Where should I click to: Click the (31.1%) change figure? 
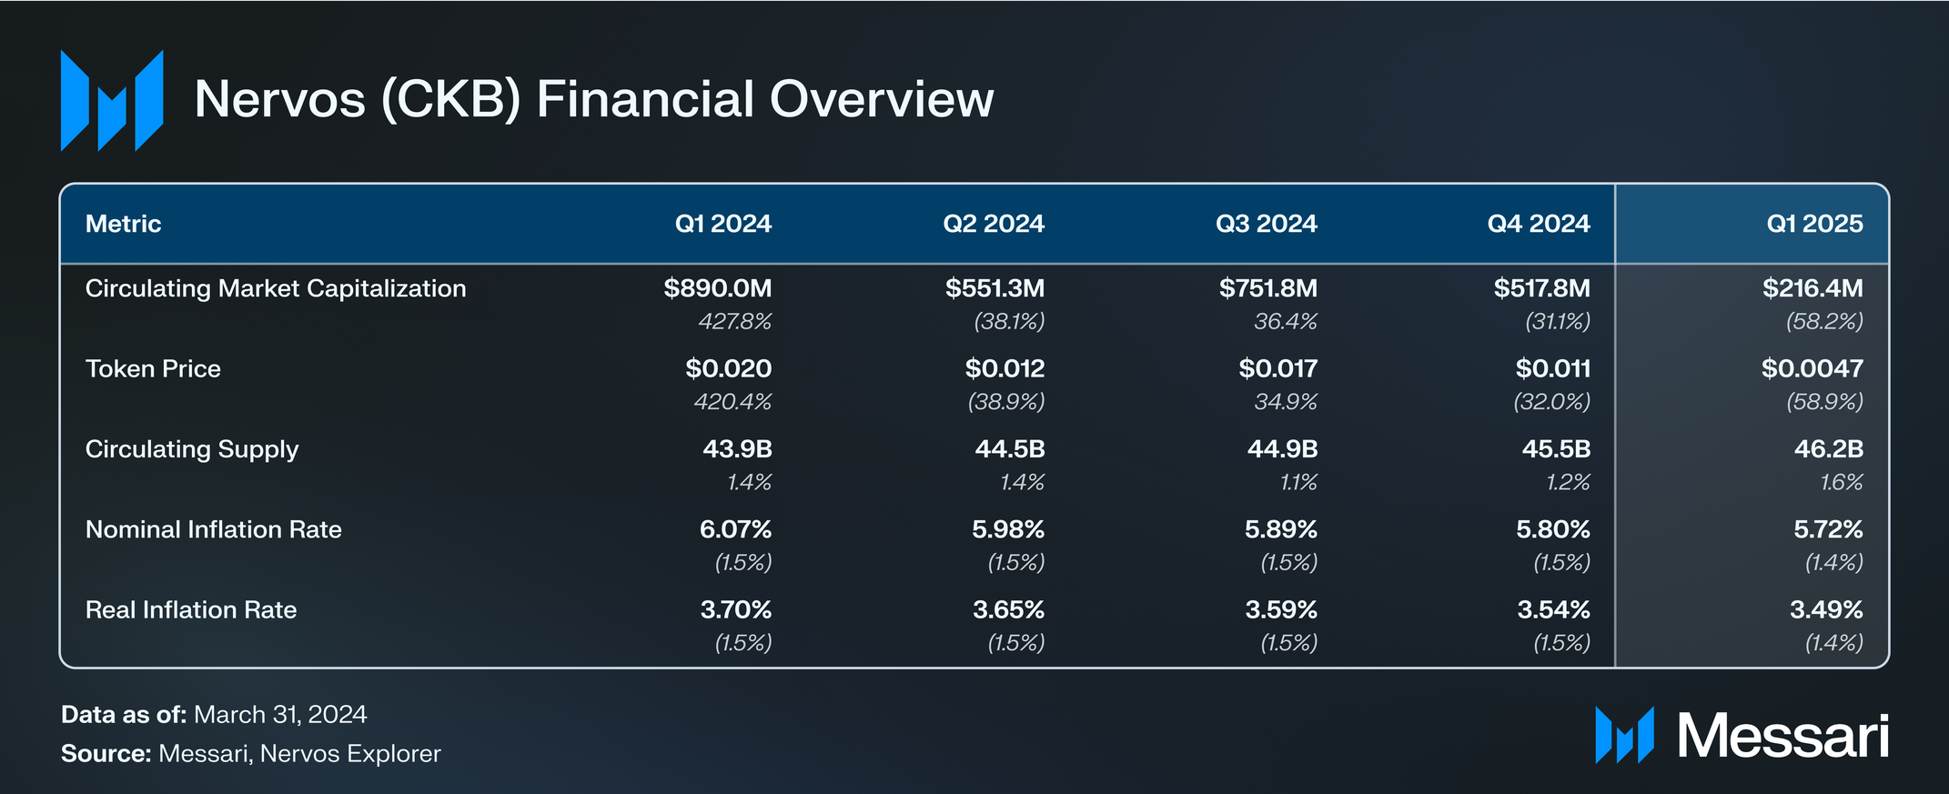coord(1558,321)
